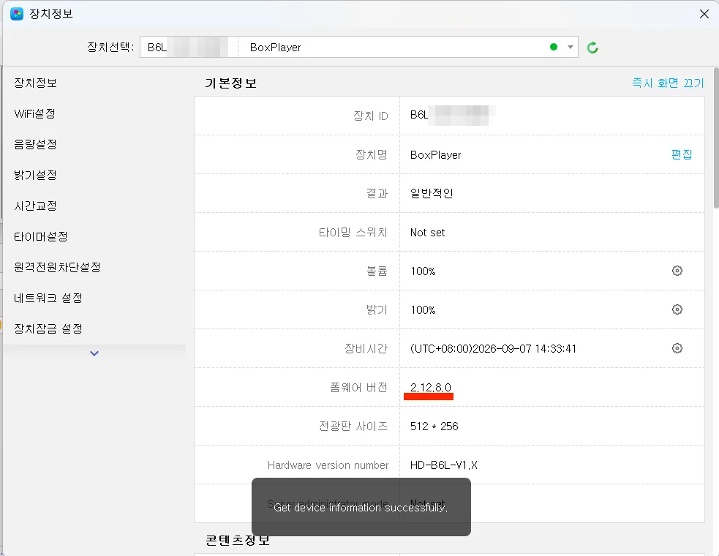Open 음량설정 in the sidebar
The height and width of the screenshot is (556, 719).
(x=35, y=145)
